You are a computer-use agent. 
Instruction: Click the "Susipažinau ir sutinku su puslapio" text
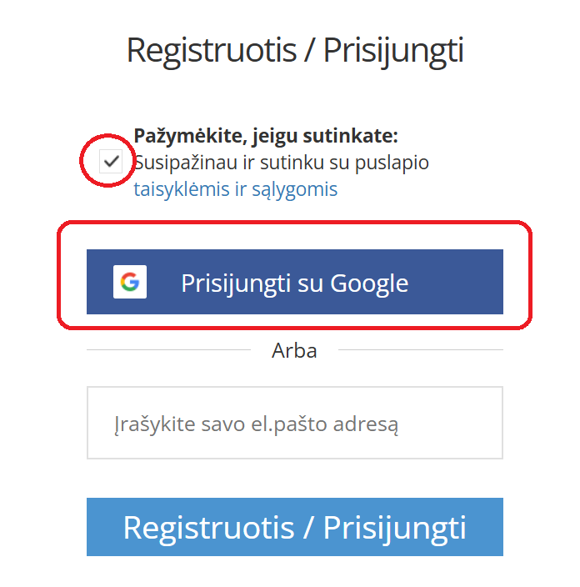click(282, 163)
